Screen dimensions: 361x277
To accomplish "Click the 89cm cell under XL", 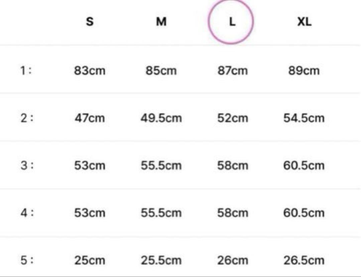I will pyautogui.click(x=304, y=70).
